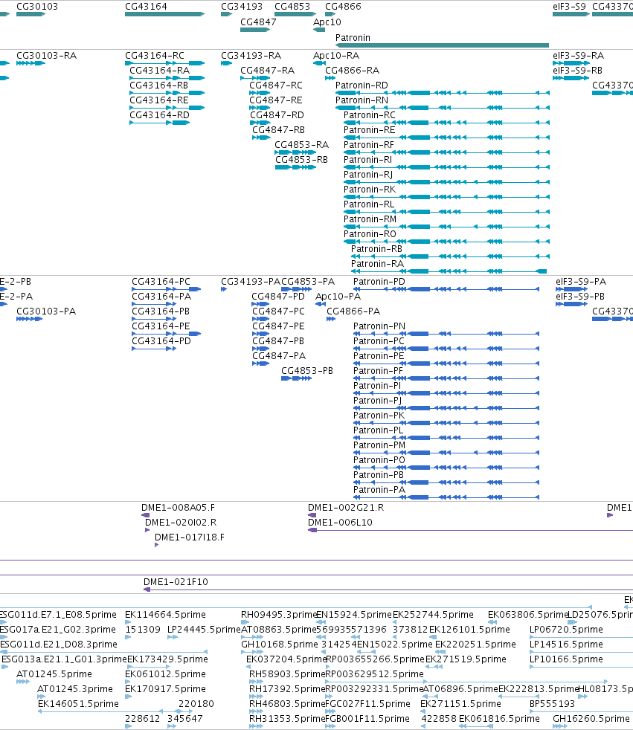This screenshot has width=633, height=730.
Task: Select EST AT01245.5prime
Action: (x=54, y=674)
